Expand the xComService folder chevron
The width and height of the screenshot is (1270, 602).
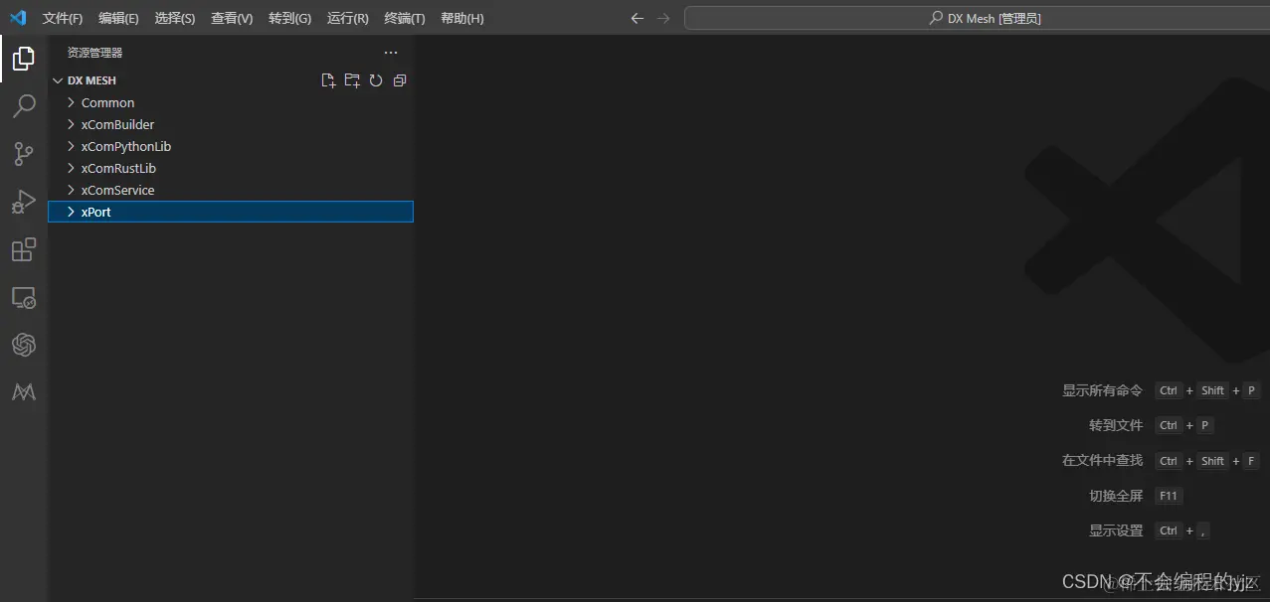click(72, 190)
